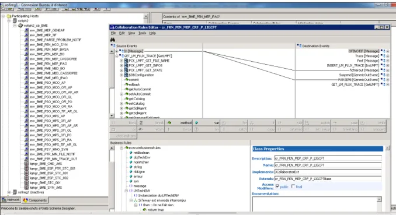The height and width of the screenshot is (215, 396).
Task: Click the node icon beside OFINOTIF [Message]
Action: click(x=383, y=51)
